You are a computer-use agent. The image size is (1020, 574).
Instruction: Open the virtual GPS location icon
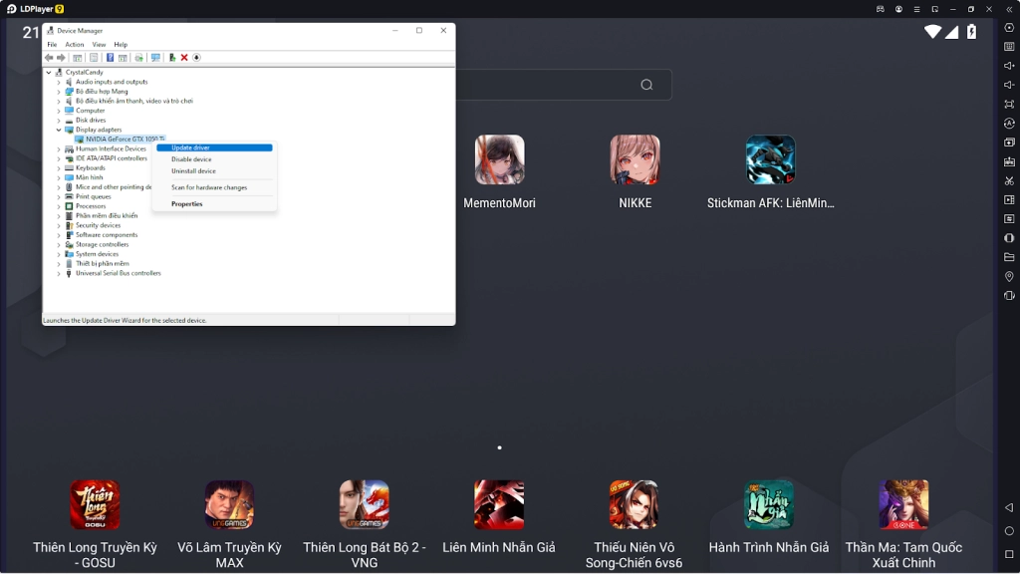tap(1009, 277)
